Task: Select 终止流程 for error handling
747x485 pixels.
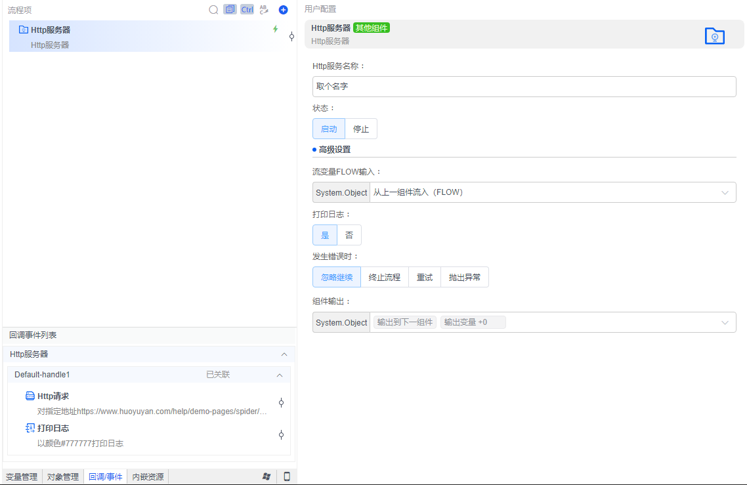Action: [385, 276]
